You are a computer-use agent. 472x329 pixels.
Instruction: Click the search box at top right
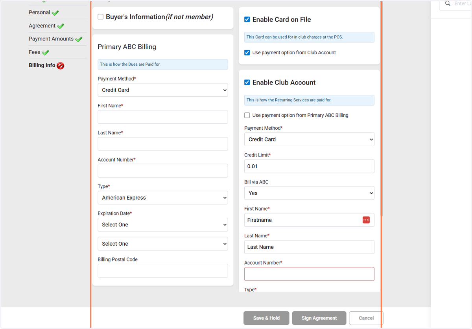click(455, 5)
